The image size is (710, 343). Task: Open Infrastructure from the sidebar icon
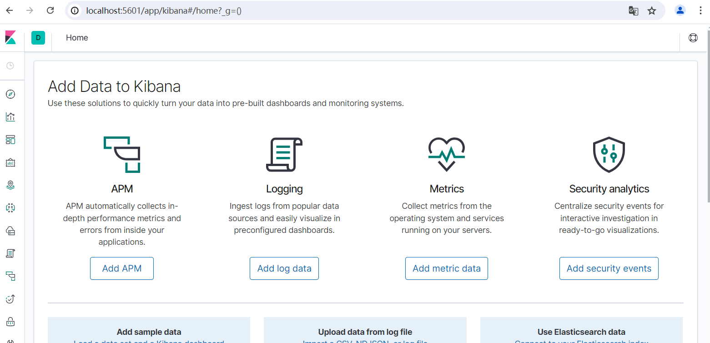tap(10, 231)
